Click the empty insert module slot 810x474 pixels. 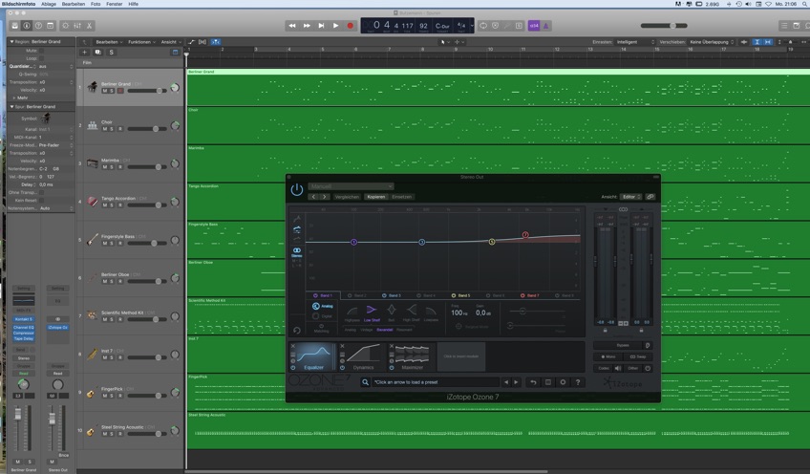pos(461,356)
